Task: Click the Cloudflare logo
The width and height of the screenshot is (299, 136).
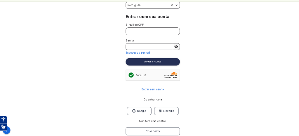Action: click(x=171, y=74)
